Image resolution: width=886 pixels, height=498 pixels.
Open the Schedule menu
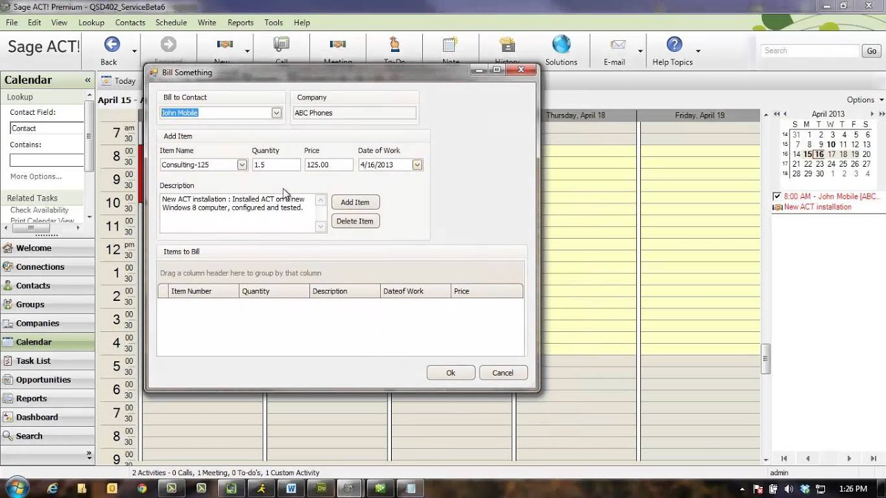click(171, 22)
